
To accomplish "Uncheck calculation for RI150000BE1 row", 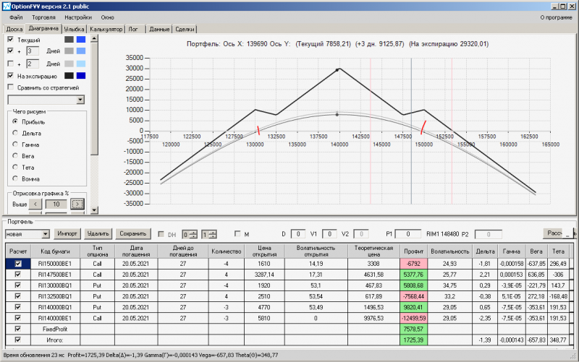I will [17, 264].
